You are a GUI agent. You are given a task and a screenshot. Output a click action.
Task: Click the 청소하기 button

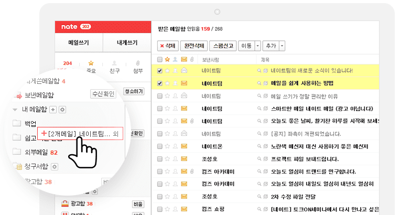(134, 91)
